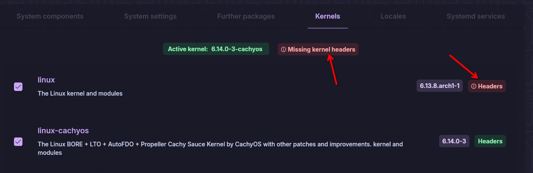Open the Further packages tab
533x173 pixels.
(x=246, y=16)
